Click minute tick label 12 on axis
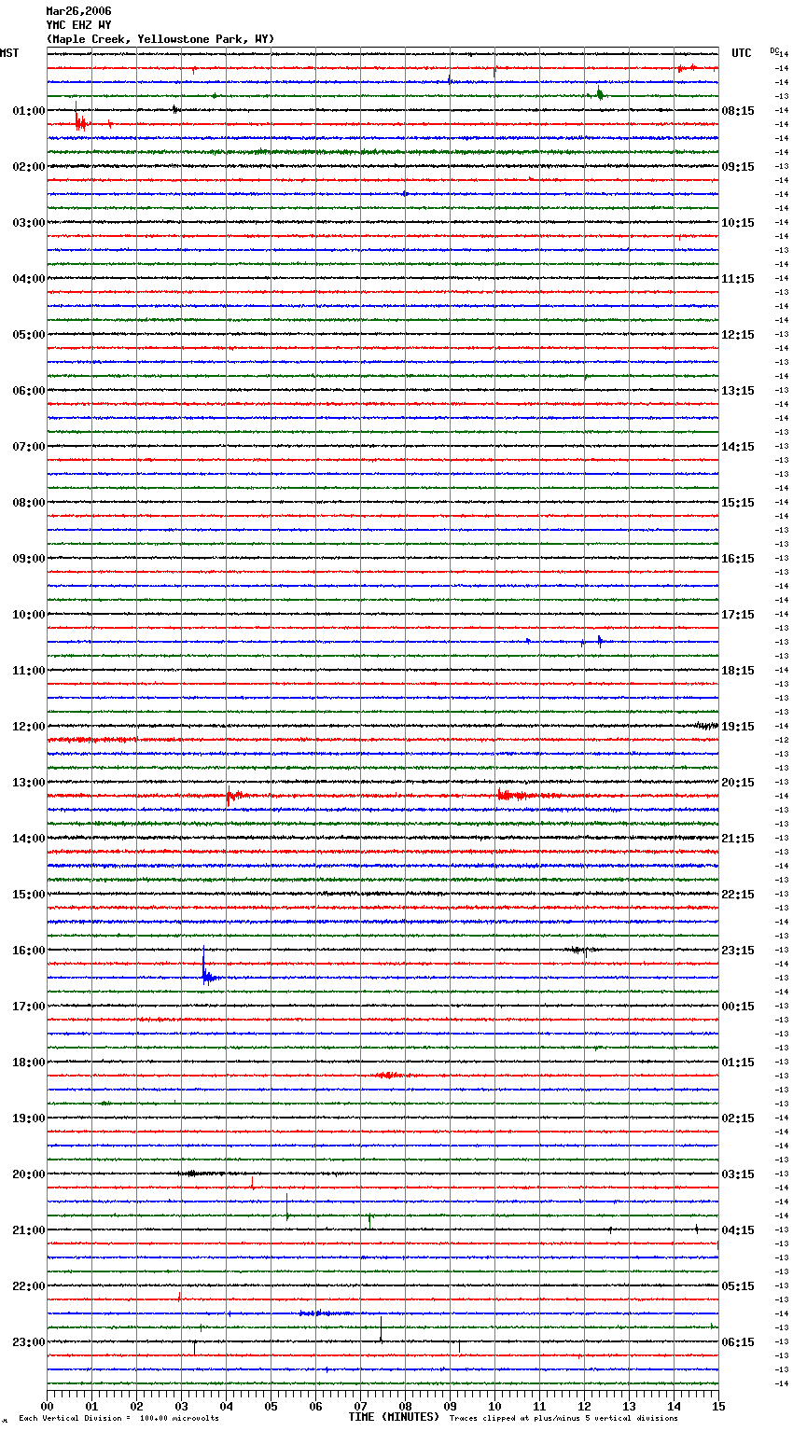Viewport: 793px width, 1431px height. click(584, 1407)
